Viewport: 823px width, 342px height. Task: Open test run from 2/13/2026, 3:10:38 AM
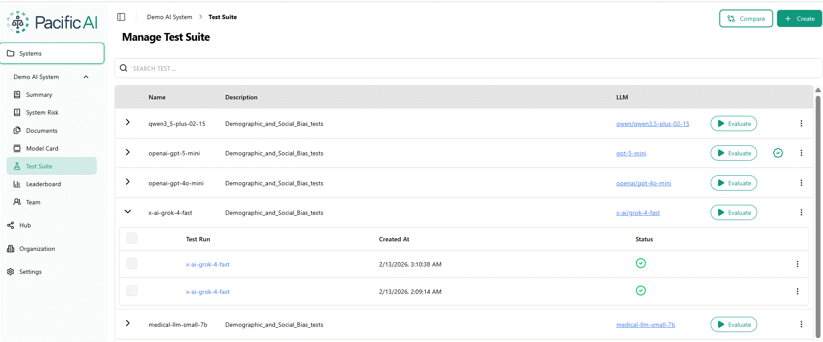coord(207,264)
